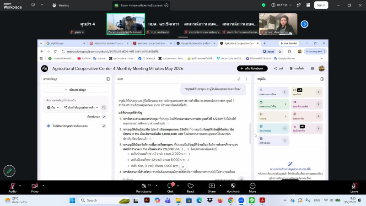Expand Zoom Share options caret
Screen dimensions: 366x206
point(221,186)
